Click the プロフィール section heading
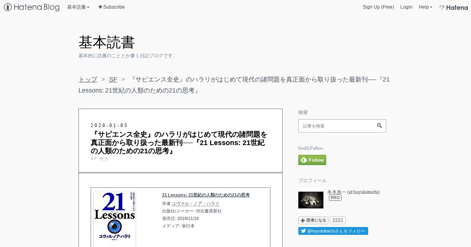Viewport: 471px width, 247px height. pyautogui.click(x=312, y=181)
